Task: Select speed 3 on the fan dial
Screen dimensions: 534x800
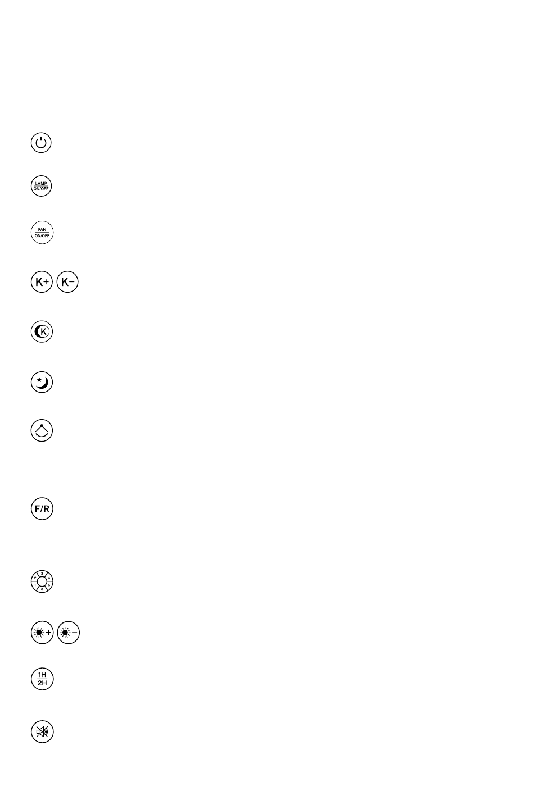Action: pyautogui.click(x=42, y=574)
